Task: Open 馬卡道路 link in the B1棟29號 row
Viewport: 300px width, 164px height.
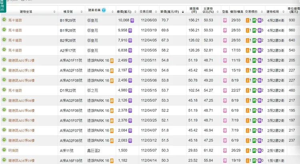Action: (x=15, y=20)
